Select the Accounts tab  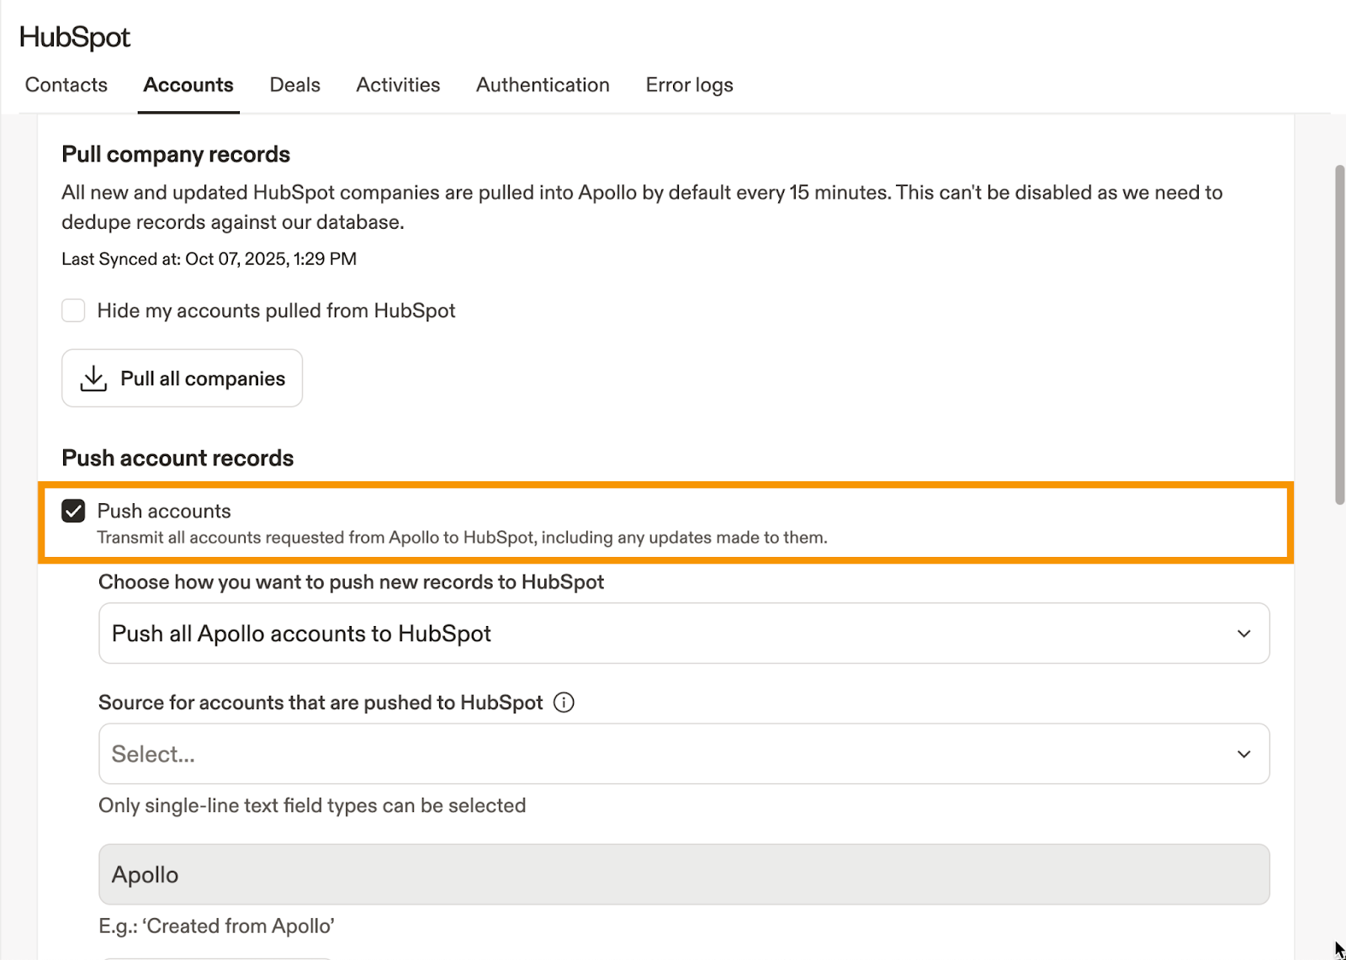pos(188,85)
